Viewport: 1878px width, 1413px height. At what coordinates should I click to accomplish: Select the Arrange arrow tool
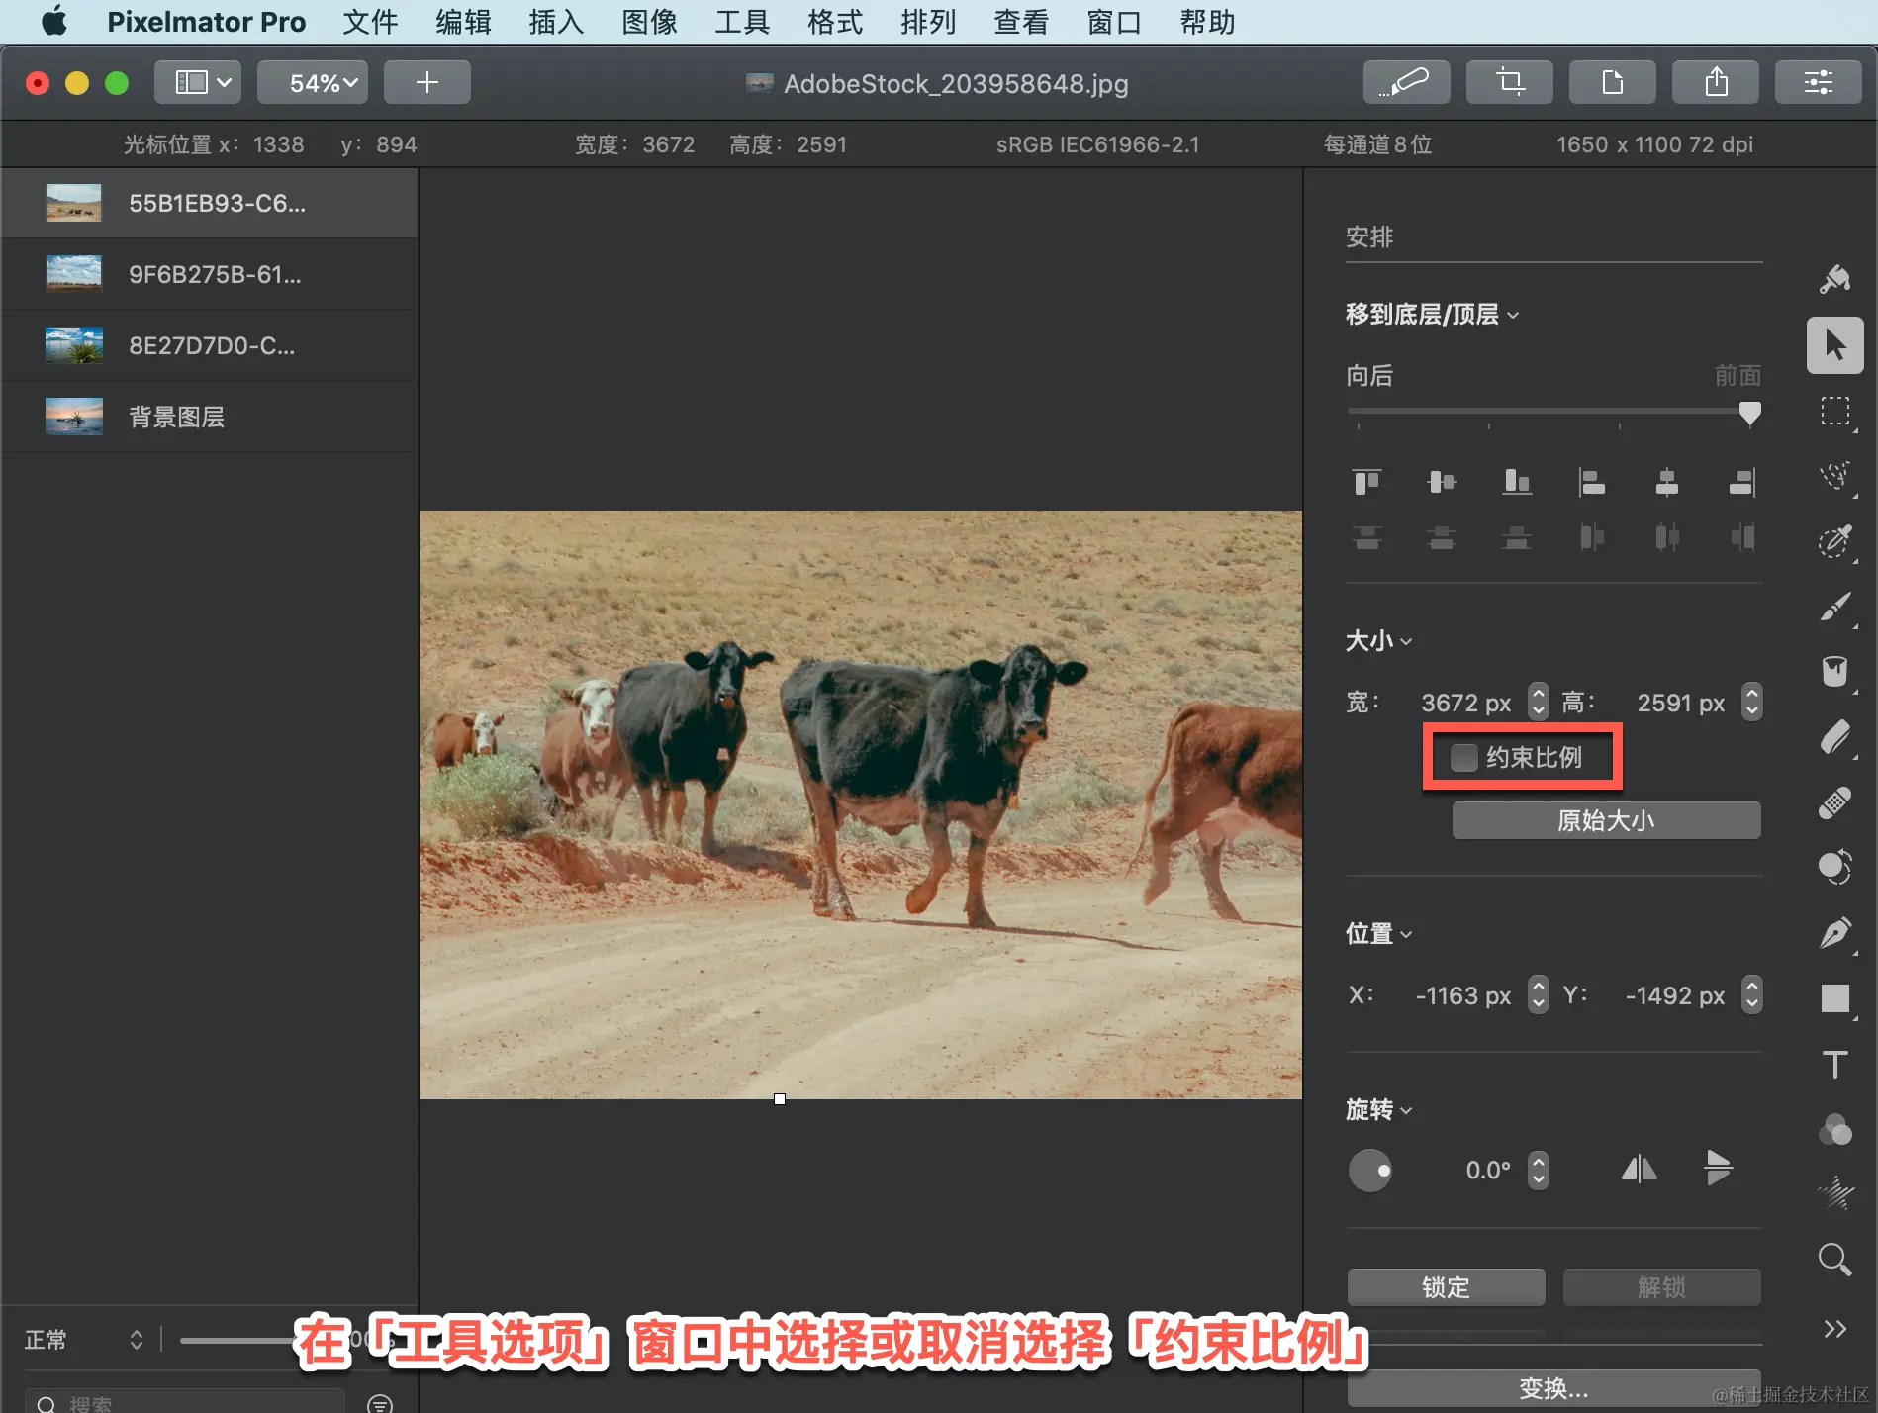point(1835,345)
